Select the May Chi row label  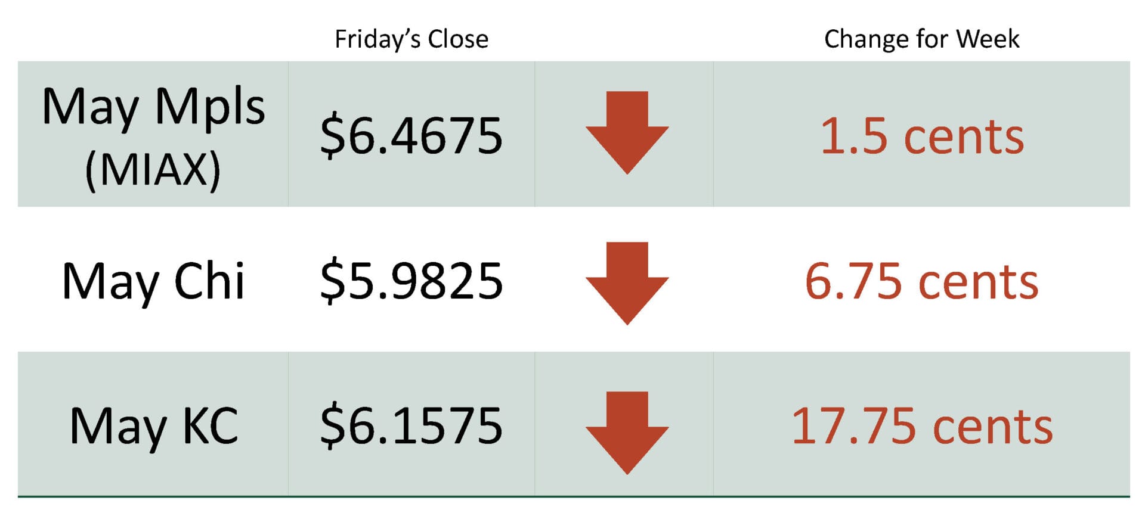tap(153, 281)
